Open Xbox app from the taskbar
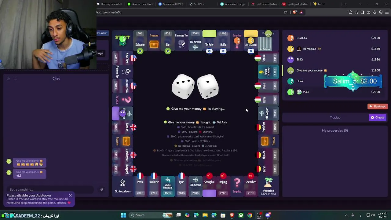391x220 pixels. [241, 215]
